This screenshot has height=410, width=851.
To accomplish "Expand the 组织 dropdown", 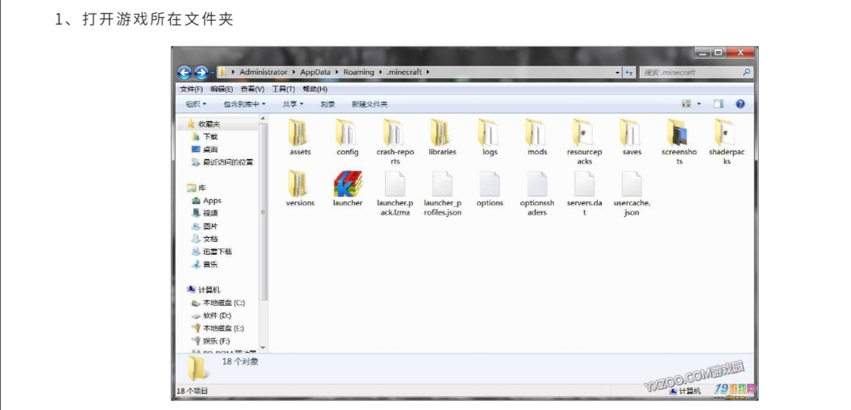I will click(196, 104).
